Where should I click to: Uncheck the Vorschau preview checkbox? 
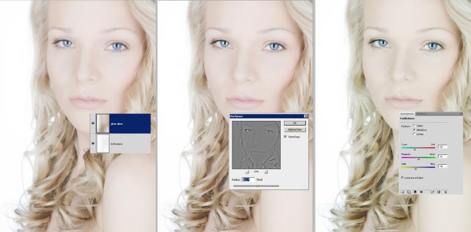[x=285, y=136]
